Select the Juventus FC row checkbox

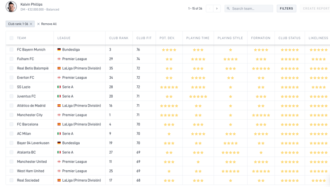pos(11,96)
